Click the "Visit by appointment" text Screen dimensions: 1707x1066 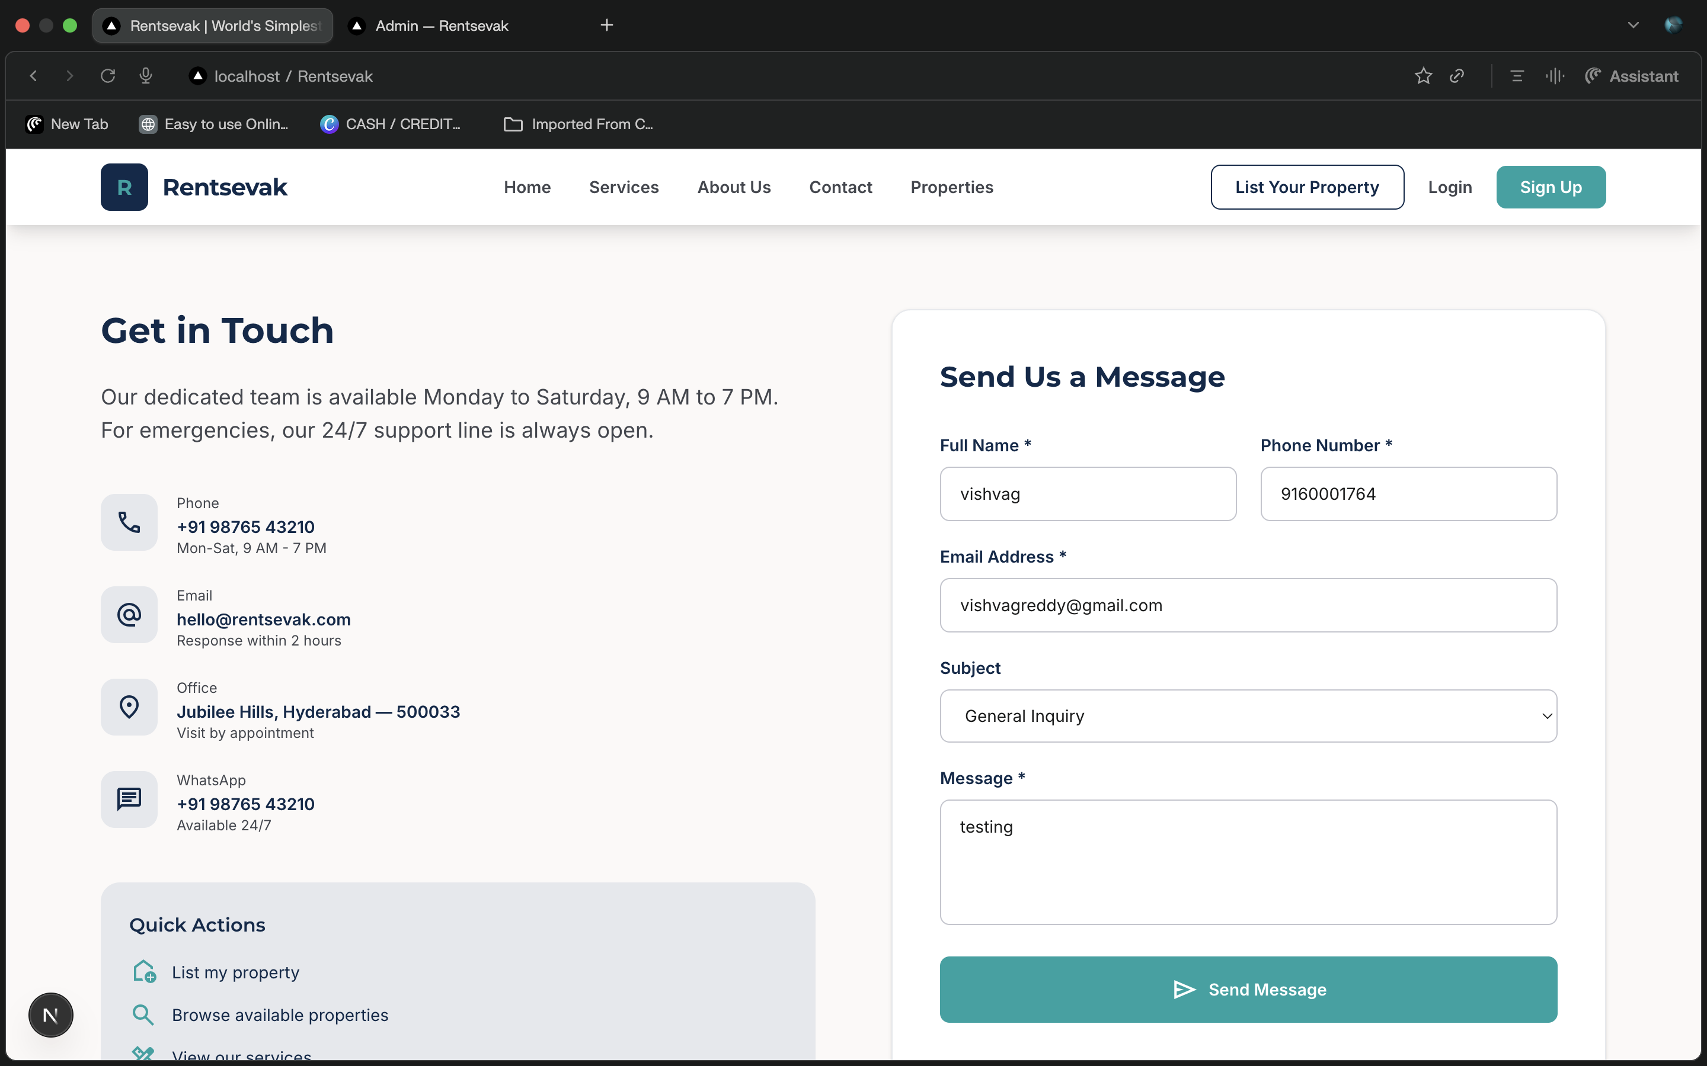(245, 733)
